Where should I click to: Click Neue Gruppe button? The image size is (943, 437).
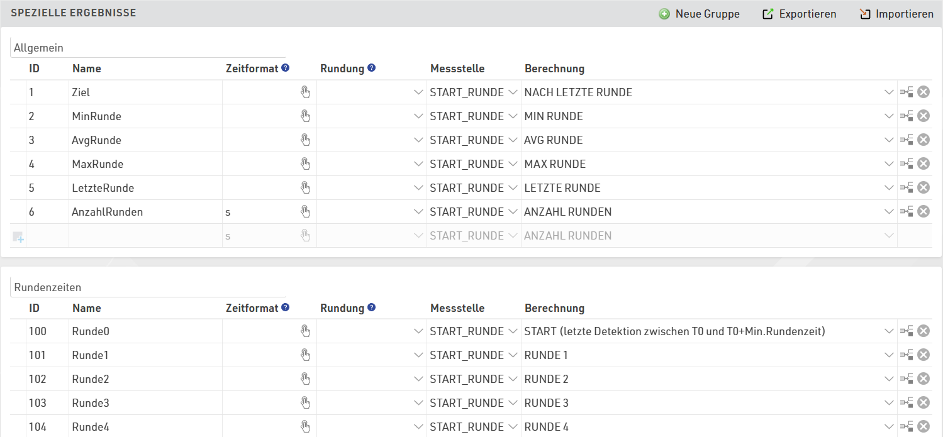[699, 14]
